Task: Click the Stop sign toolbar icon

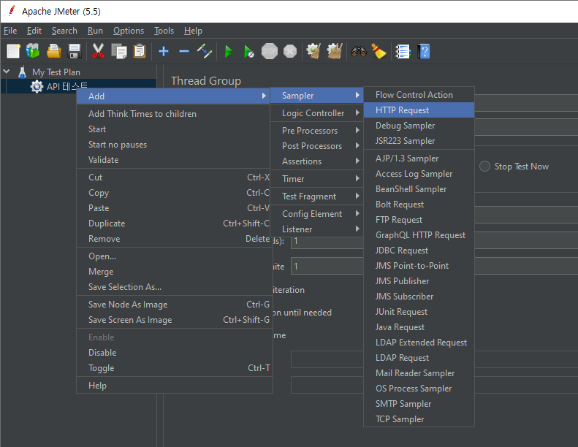Action: click(270, 51)
